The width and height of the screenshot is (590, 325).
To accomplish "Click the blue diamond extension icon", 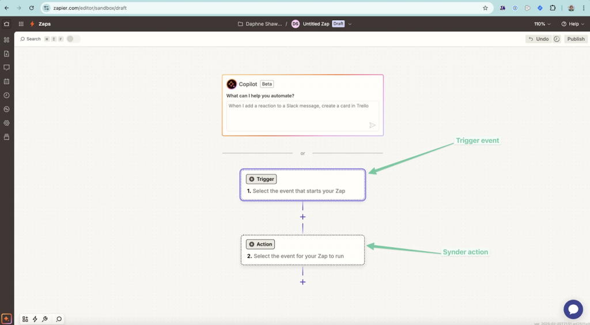I will coord(540,8).
